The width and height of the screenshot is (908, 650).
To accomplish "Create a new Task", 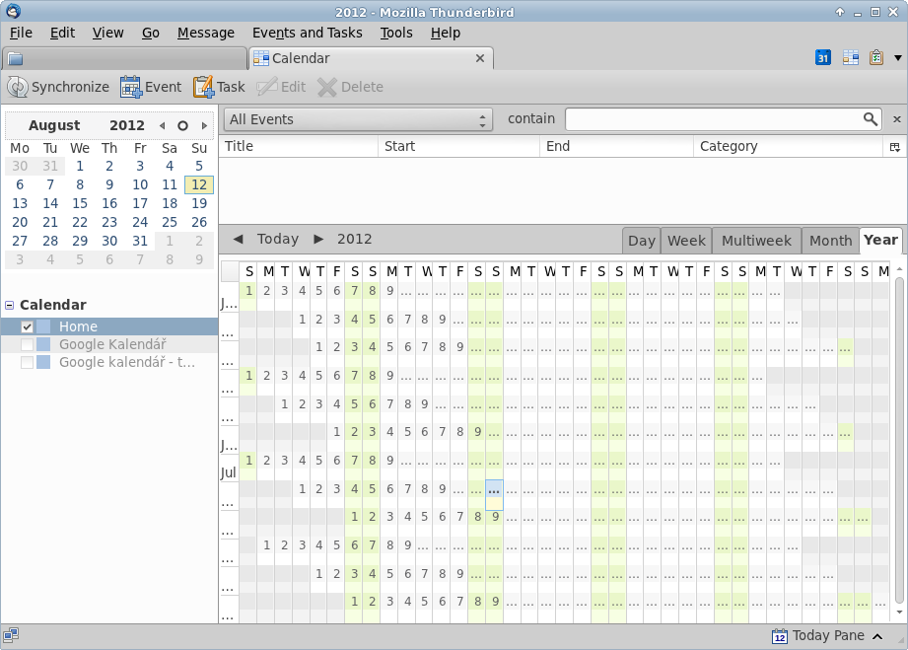I will pos(219,87).
